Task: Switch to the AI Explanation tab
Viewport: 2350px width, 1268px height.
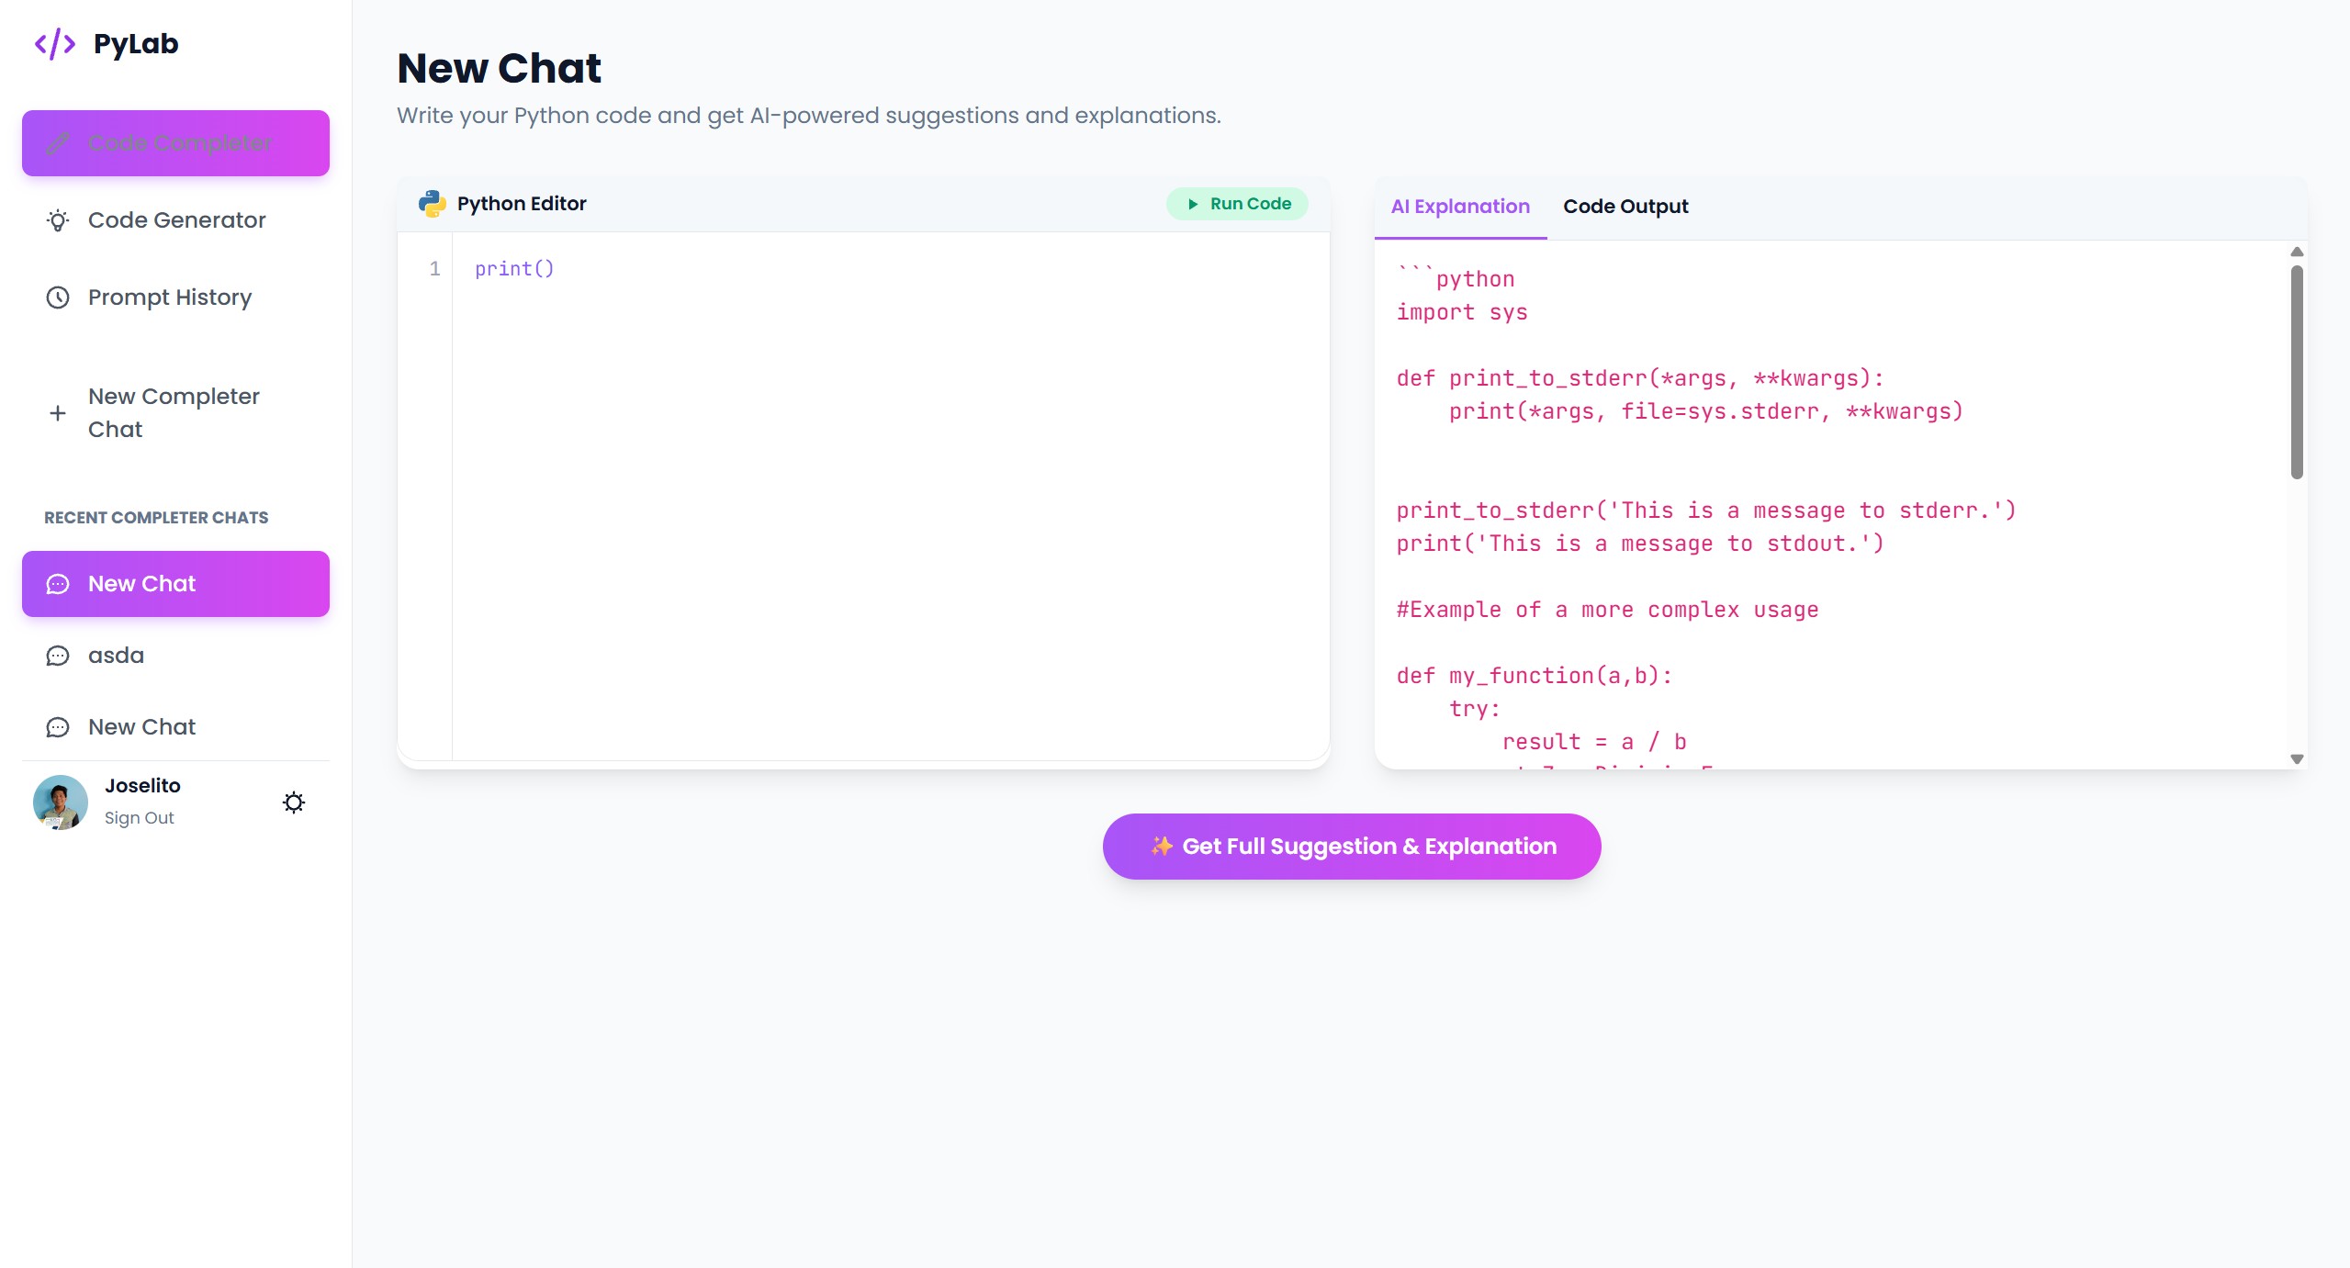Action: (1460, 207)
